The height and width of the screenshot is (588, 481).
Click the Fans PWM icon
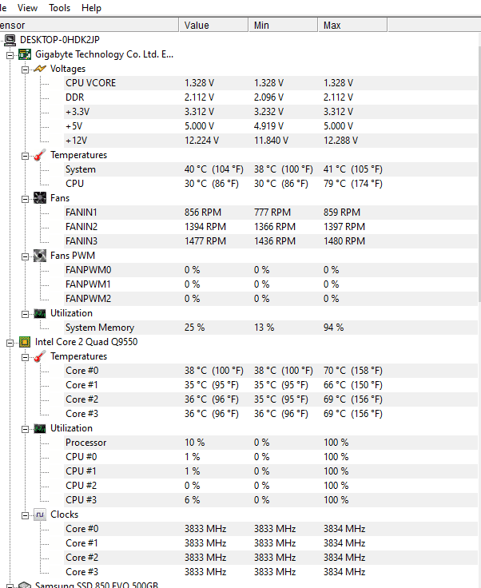(x=40, y=256)
